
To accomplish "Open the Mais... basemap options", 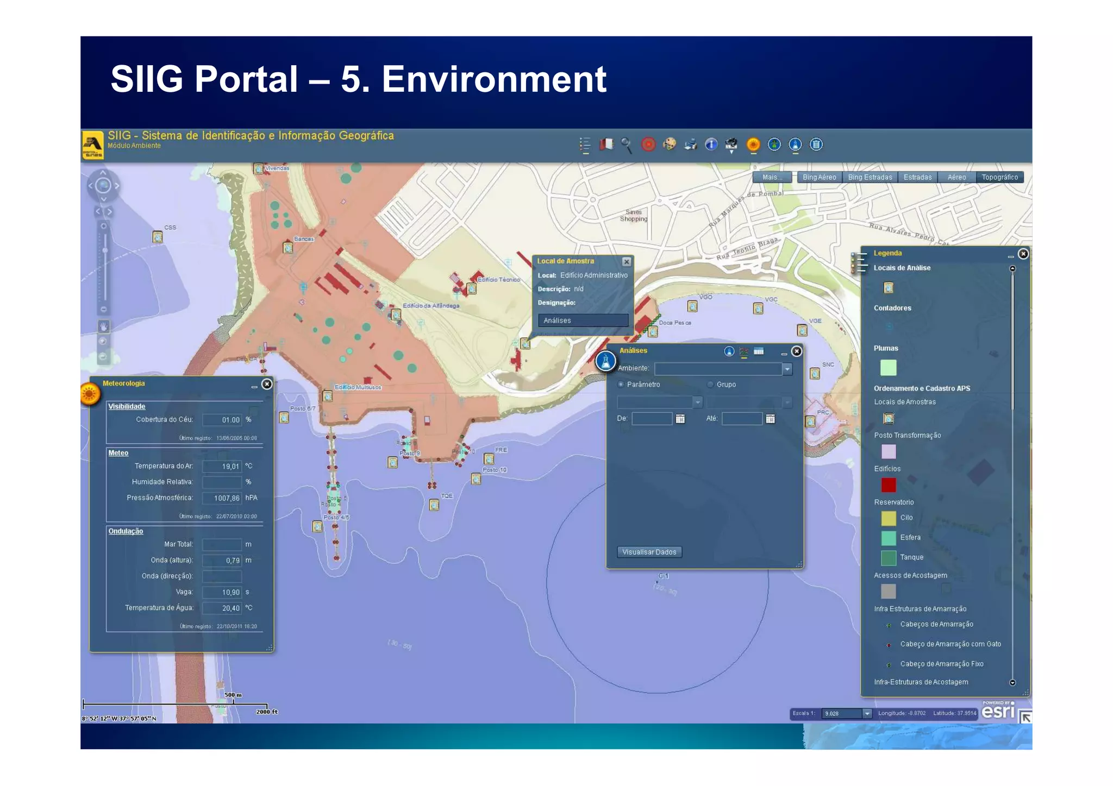I will 772,177.
